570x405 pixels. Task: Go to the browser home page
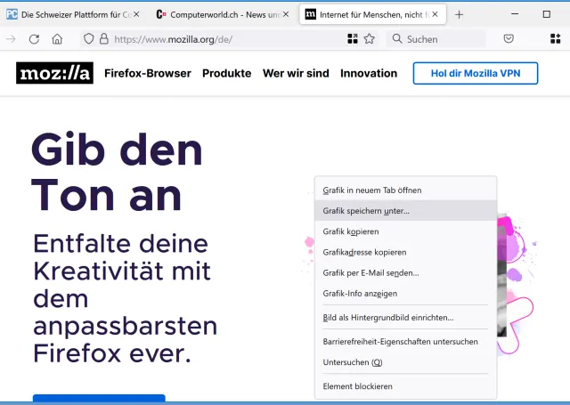pyautogui.click(x=57, y=39)
